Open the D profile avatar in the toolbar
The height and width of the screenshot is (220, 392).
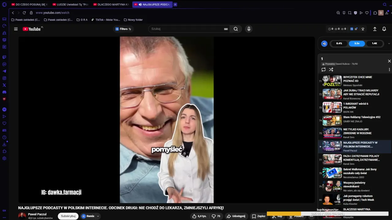coord(381,13)
